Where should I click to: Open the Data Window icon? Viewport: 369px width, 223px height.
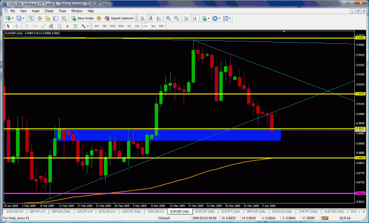(40, 18)
